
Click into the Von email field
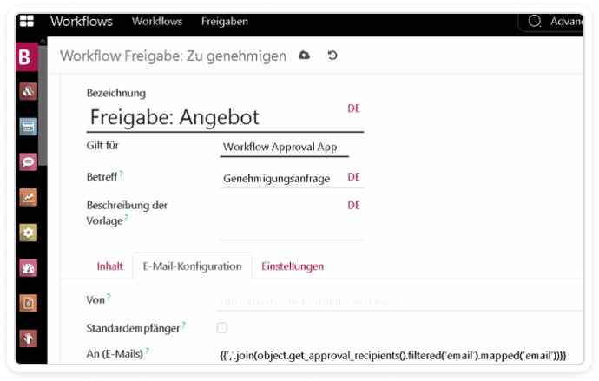(x=399, y=300)
